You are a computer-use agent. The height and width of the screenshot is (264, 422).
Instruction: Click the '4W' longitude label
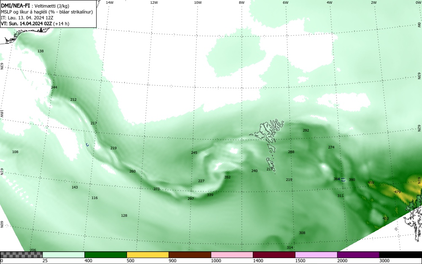(x=330, y=3)
